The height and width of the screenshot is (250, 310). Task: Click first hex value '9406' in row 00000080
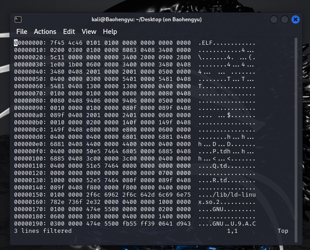point(93,101)
